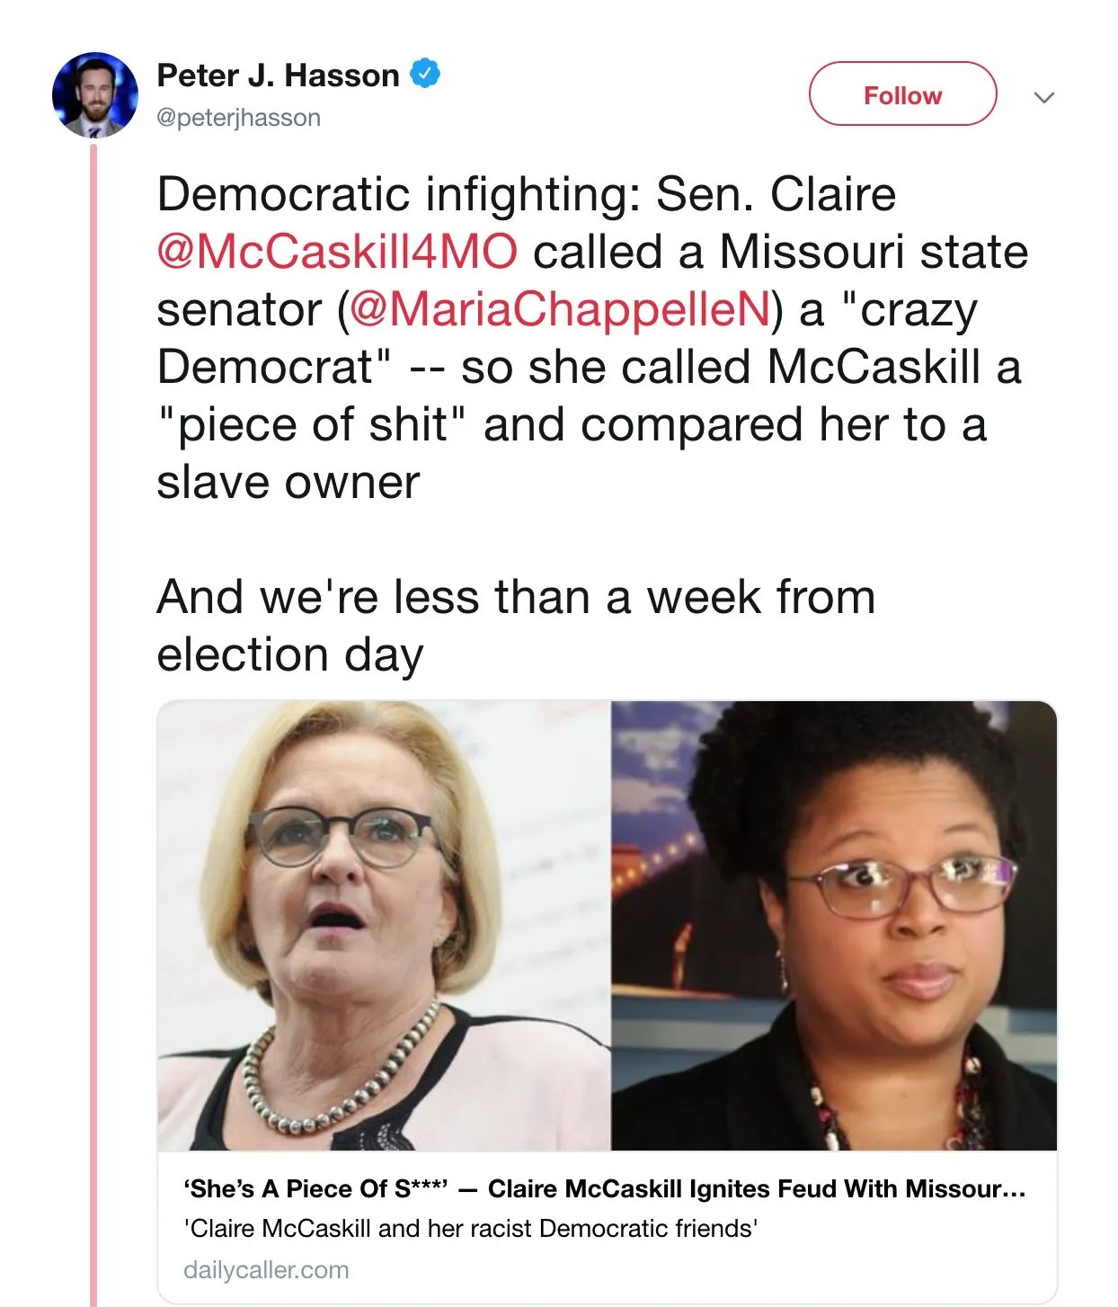Open the tweet options chevron menu

pyautogui.click(x=1043, y=97)
